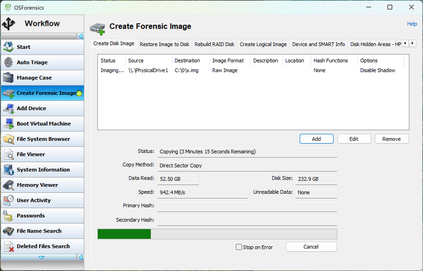Screen dimensions: 423x271
Task: Open Boot Virtual Machine monitor icon
Action: point(9,124)
